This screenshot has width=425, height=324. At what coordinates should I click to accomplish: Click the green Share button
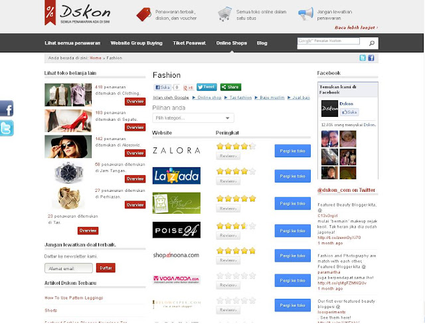pyautogui.click(x=230, y=87)
